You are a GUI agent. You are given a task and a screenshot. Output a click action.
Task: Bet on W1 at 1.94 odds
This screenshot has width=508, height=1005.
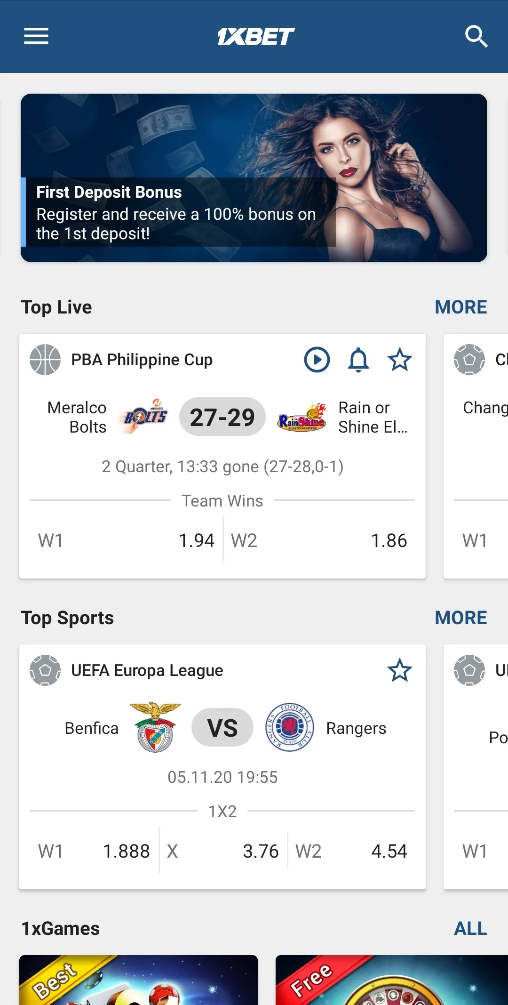click(126, 540)
